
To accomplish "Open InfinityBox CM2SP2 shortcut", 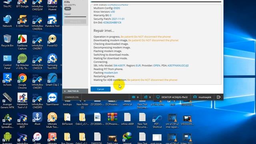I will click(x=37, y=81).
